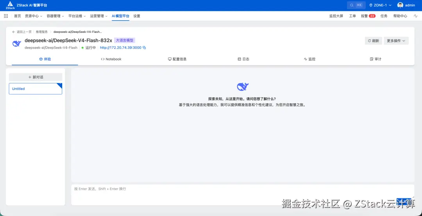This screenshot has height=216, width=422.
Task: Open the ZONE-1 zone selector
Action: (x=380, y=5)
